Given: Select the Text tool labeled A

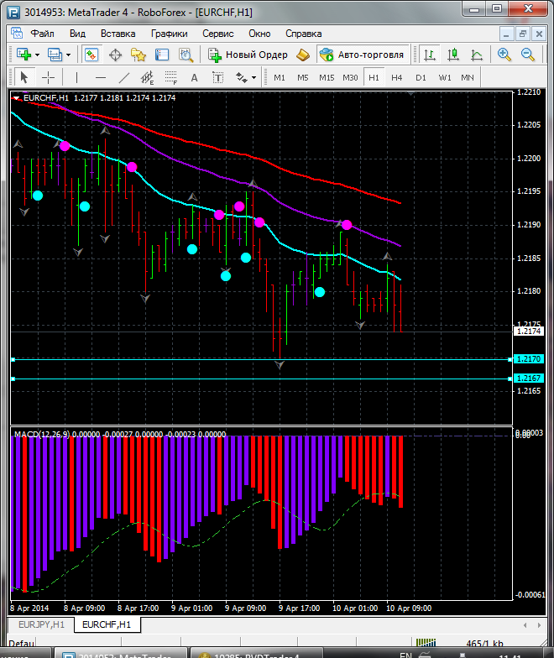Looking at the screenshot, I should tap(195, 77).
